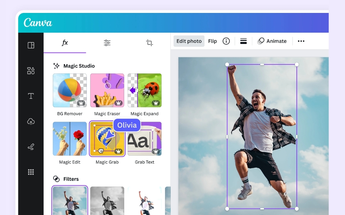This screenshot has width=345, height=215.
Task: Click the bottom-left corner resize handle
Action: [x=227, y=209]
